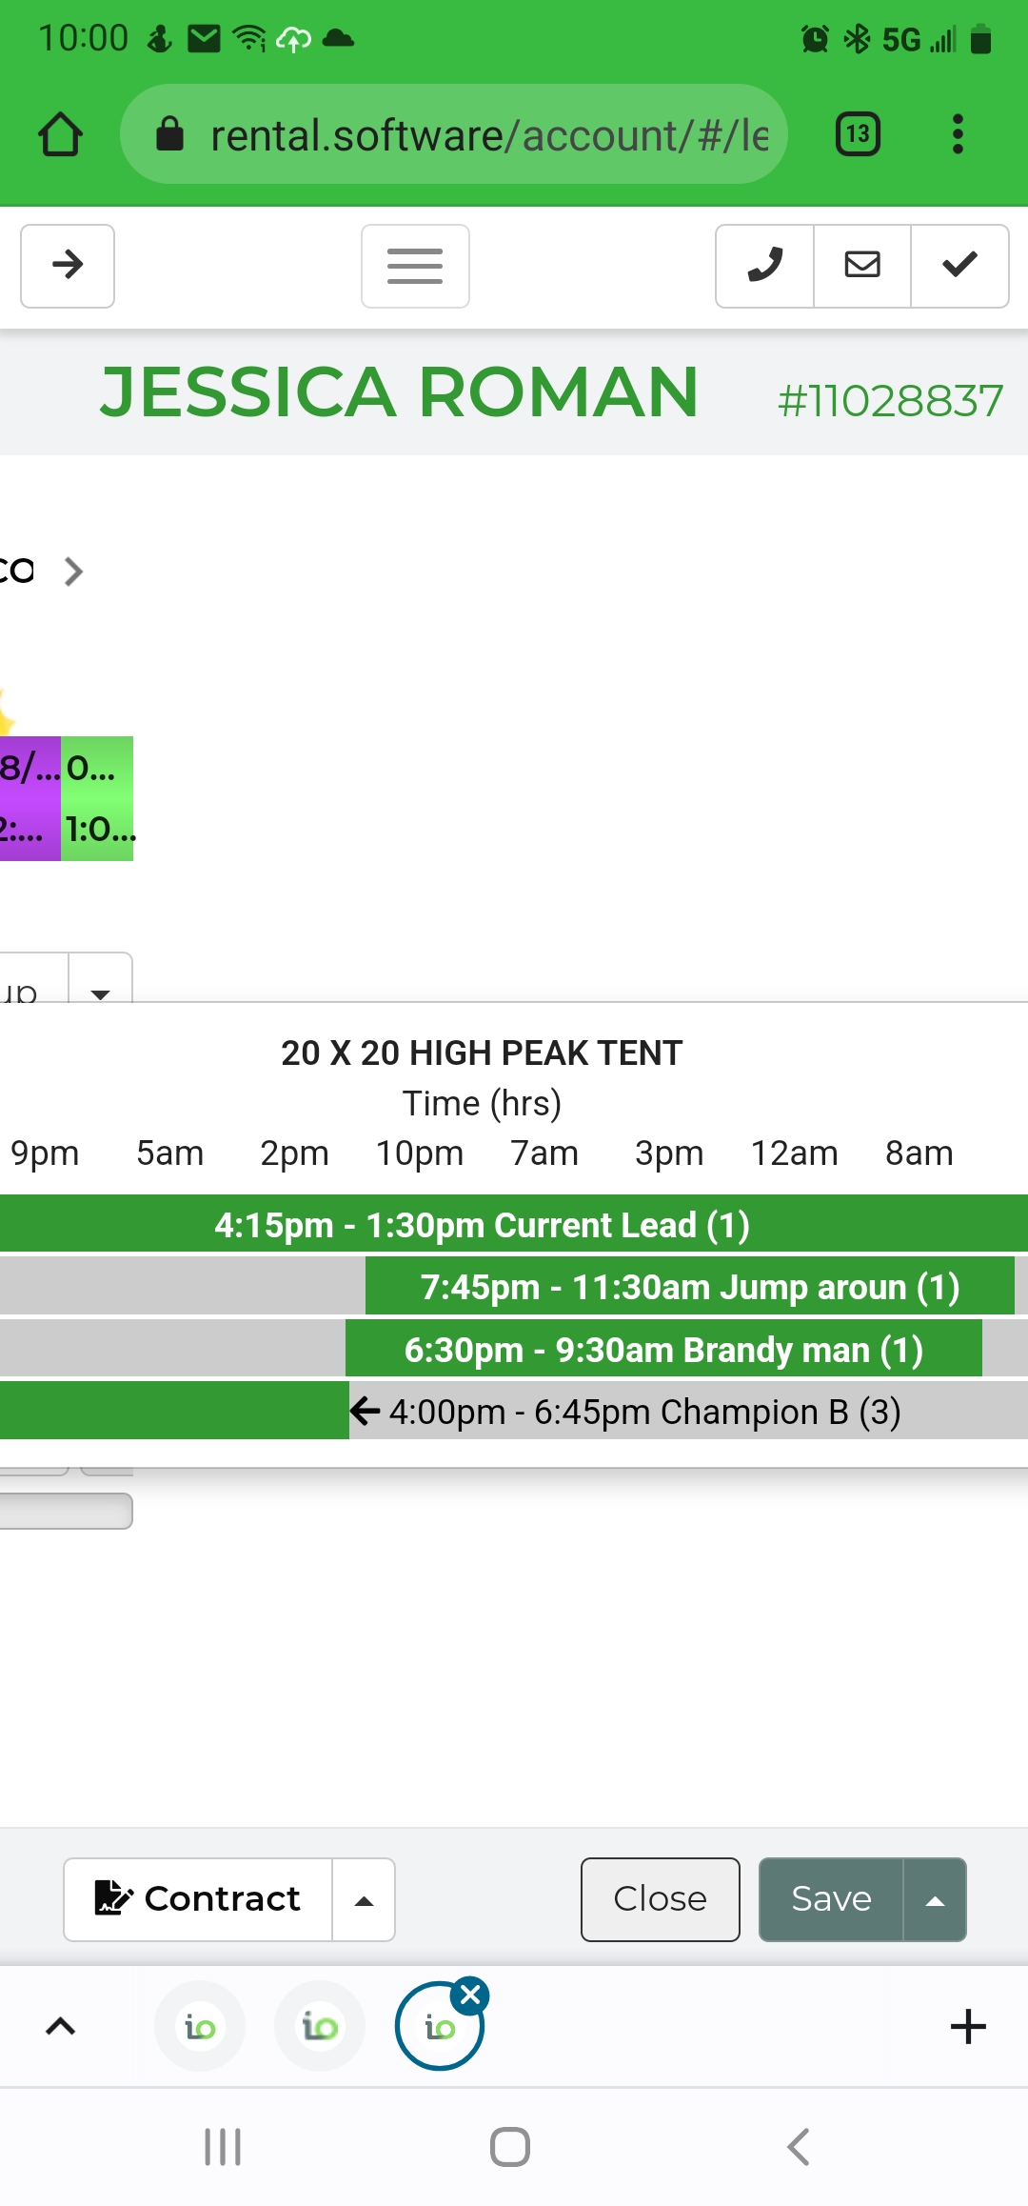This screenshot has width=1028, height=2206.
Task: Expand the Save options caret
Action: (x=935, y=1899)
